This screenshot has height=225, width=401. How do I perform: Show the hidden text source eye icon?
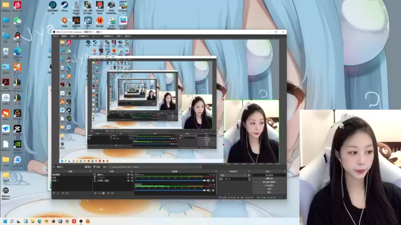pos(128,177)
